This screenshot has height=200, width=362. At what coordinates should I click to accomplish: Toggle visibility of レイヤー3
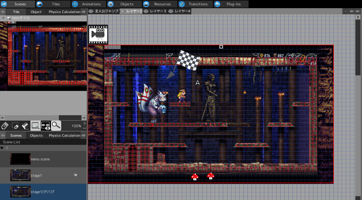point(146,11)
